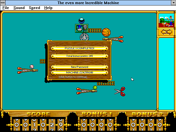Select the basketball
The width and height of the screenshot is (176, 132).
pyautogui.click(x=106, y=32)
